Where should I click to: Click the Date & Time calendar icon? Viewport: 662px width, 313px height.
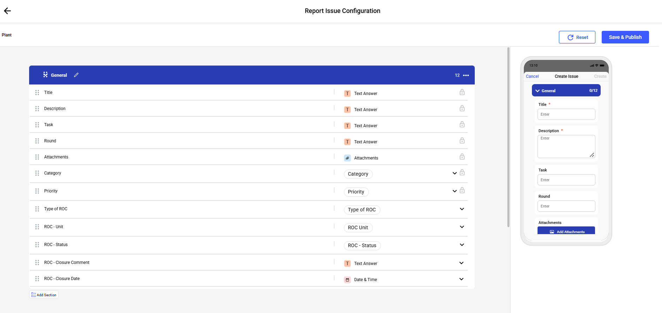(347, 280)
